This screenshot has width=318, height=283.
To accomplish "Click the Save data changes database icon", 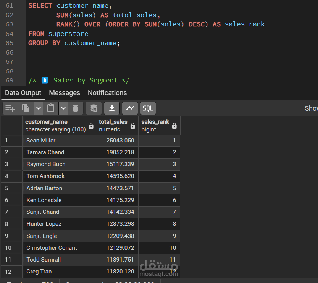I will coord(94,108).
